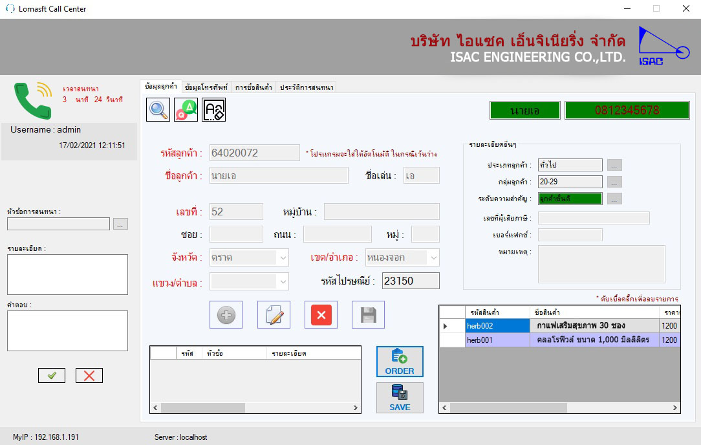The height and width of the screenshot is (445, 701).
Task: Click the green ระดับความสำคัญ priority field
Action: pyautogui.click(x=570, y=199)
